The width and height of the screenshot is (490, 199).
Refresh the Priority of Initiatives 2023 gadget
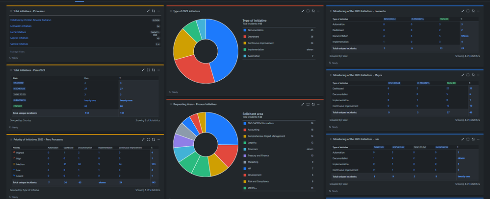click(154, 139)
